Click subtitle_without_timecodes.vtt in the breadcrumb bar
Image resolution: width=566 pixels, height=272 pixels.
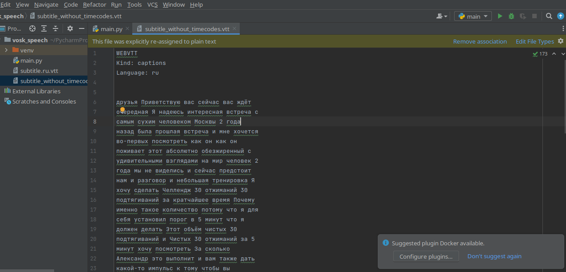click(79, 16)
